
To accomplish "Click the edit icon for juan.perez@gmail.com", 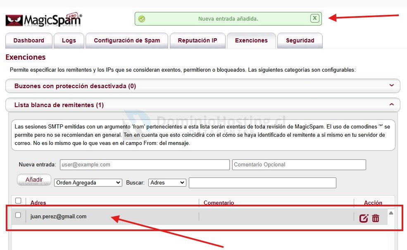I will tap(364, 218).
